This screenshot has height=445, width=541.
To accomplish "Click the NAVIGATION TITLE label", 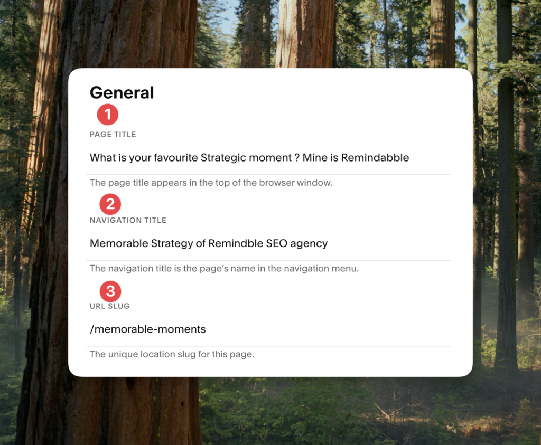I will (x=128, y=220).
